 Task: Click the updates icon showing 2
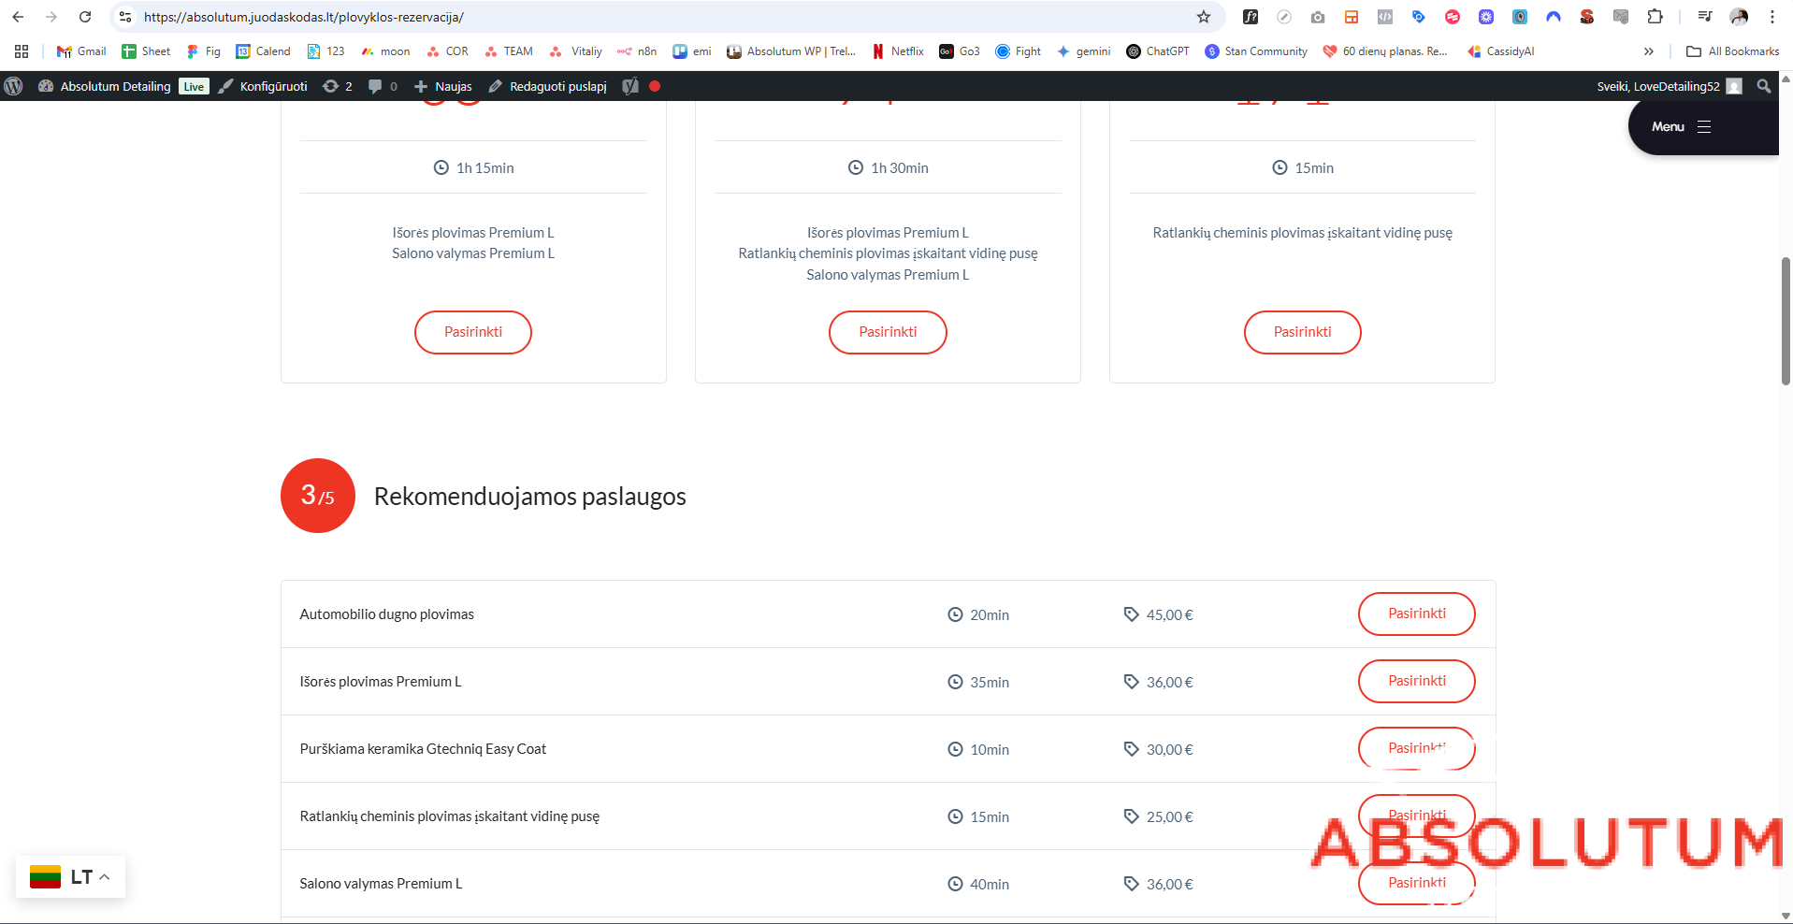tap(337, 86)
